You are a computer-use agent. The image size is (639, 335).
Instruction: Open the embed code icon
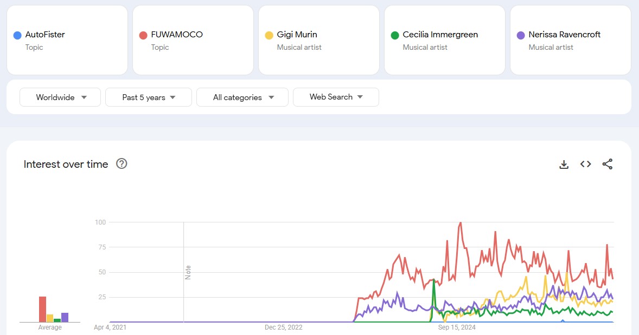[586, 164]
